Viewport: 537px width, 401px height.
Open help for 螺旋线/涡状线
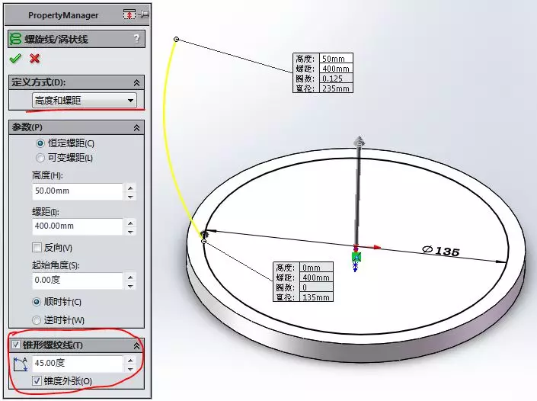136,38
